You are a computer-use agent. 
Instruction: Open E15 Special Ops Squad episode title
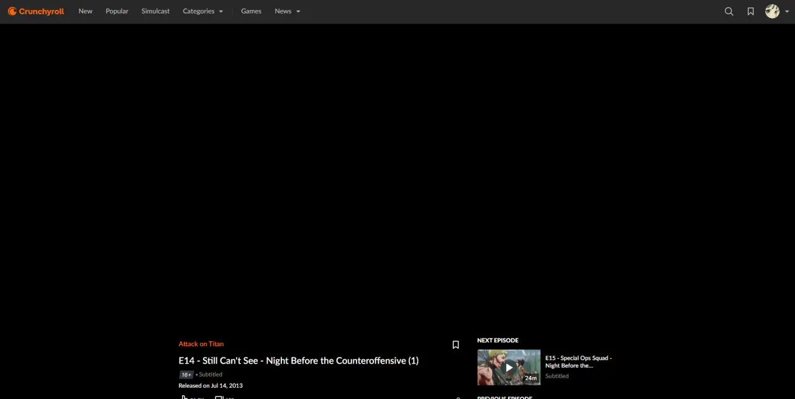pos(578,362)
